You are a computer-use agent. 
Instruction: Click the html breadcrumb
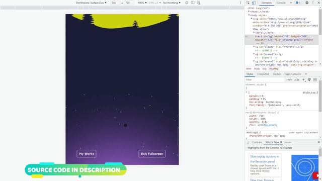(x=249, y=69)
